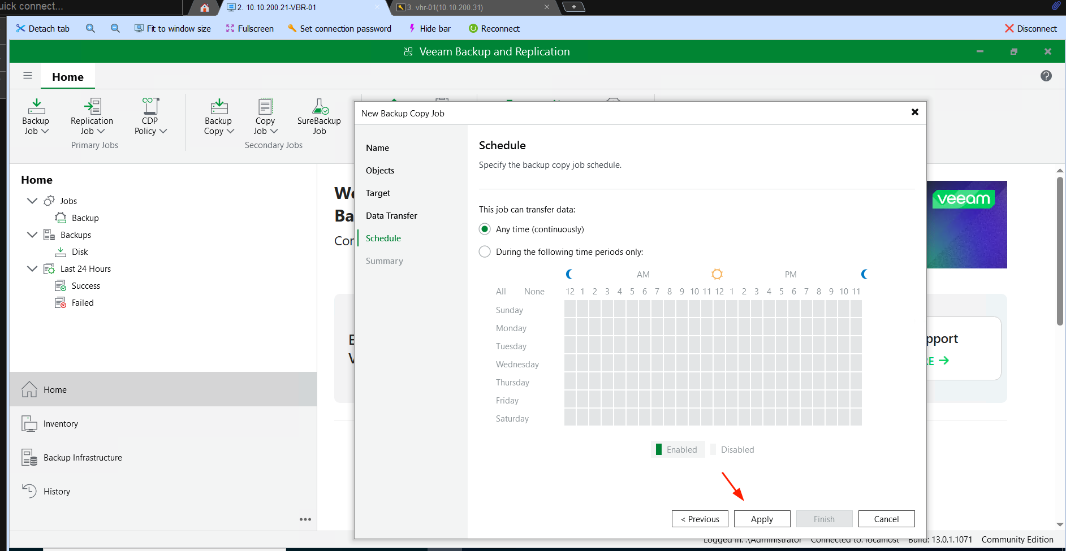The width and height of the screenshot is (1066, 551).
Task: Click the Wednesday row label in schedule
Action: coord(517,364)
